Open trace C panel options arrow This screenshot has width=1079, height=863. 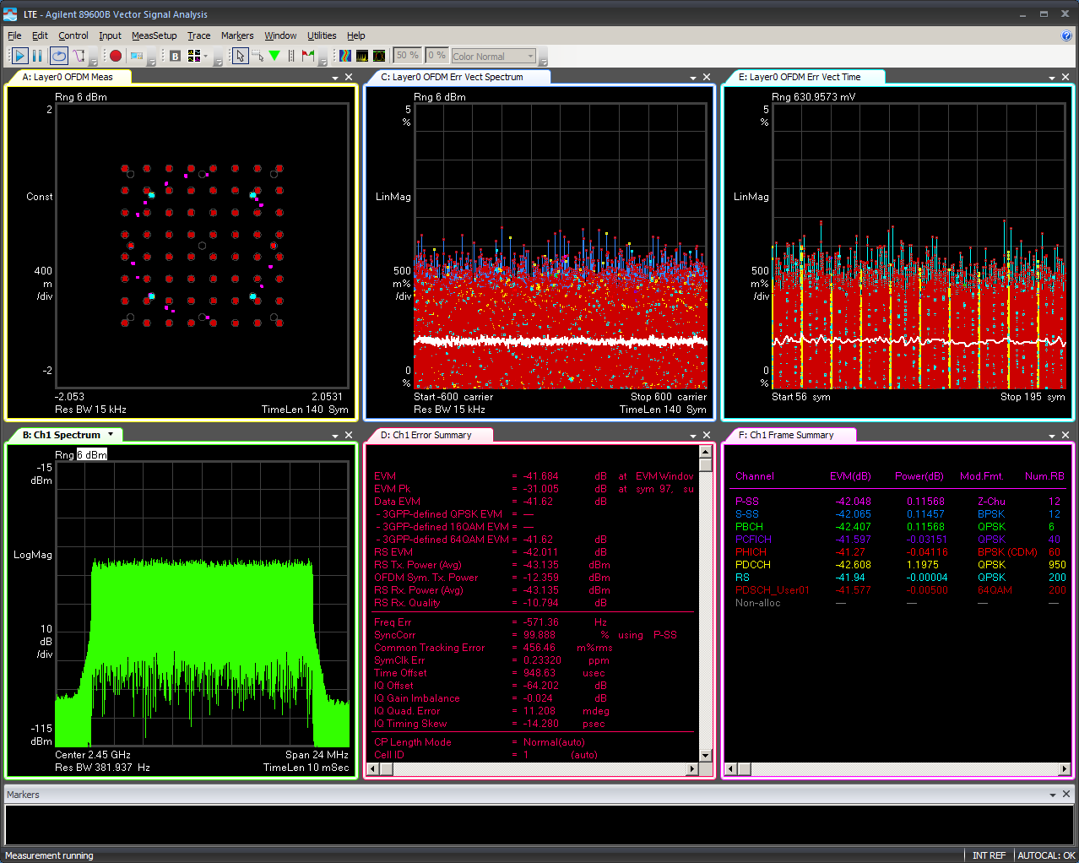click(x=693, y=78)
